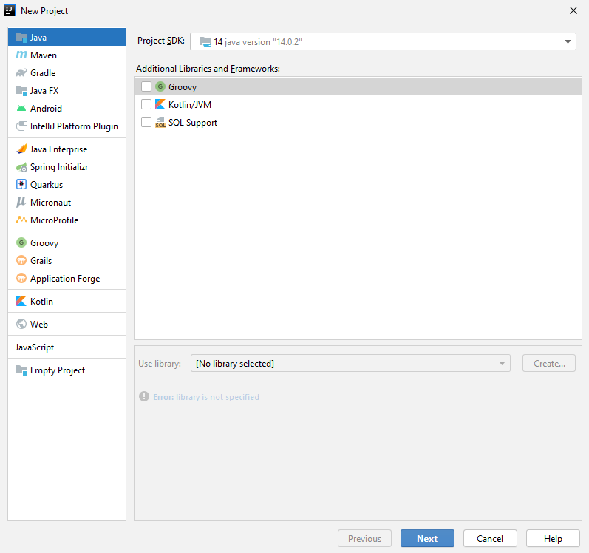589x553 pixels.
Task: Enable the Kotlin/JVM checkbox
Action: (146, 104)
